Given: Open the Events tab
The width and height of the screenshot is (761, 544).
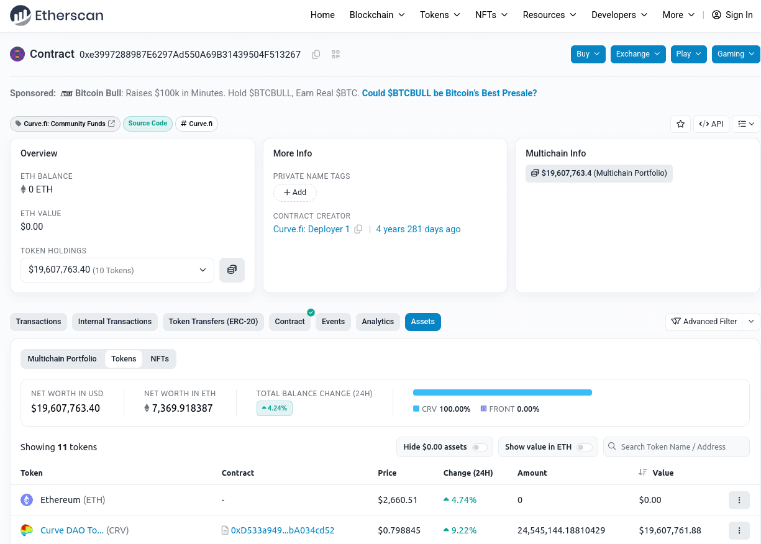Looking at the screenshot, I should (333, 322).
